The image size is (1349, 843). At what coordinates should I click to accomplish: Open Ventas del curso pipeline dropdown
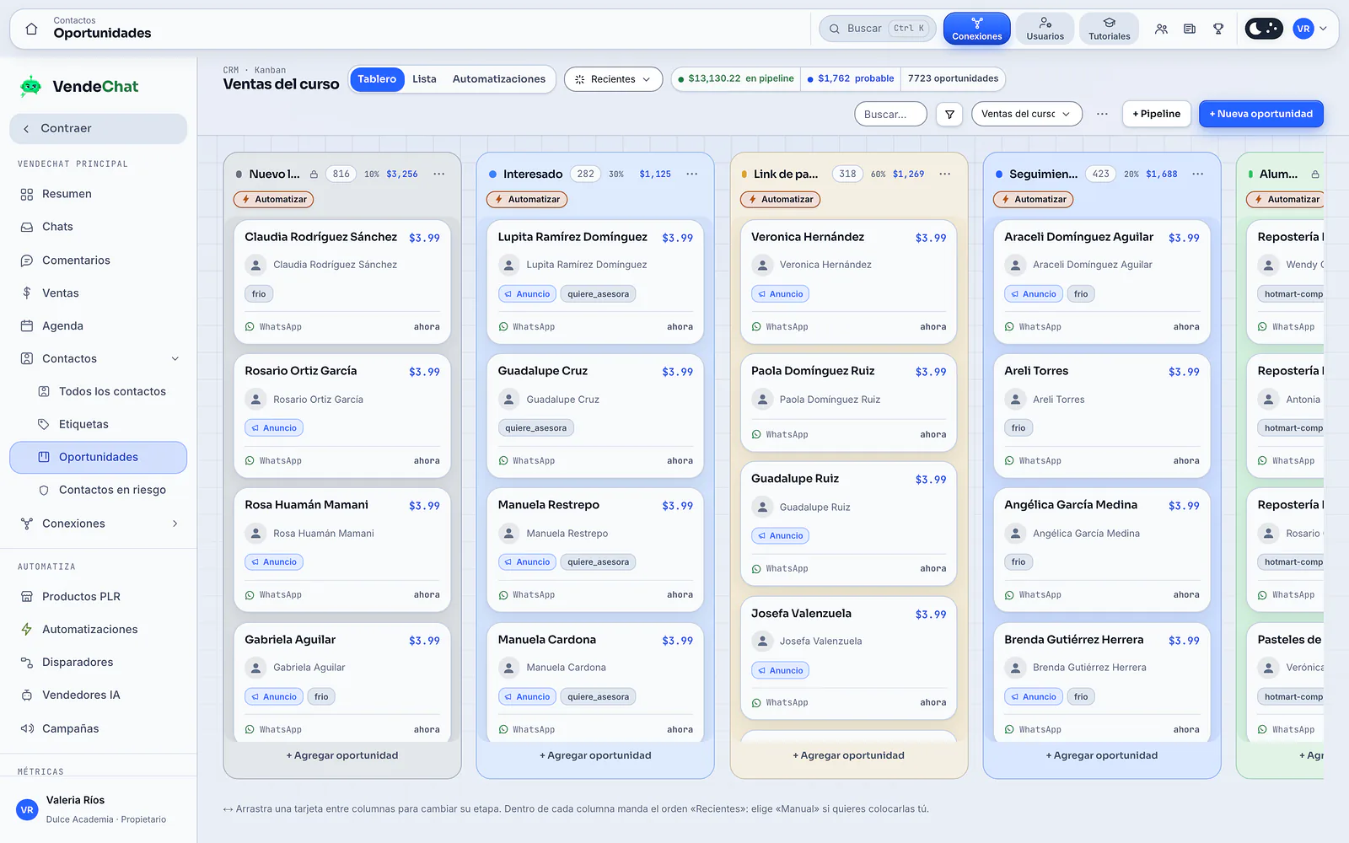click(1026, 114)
